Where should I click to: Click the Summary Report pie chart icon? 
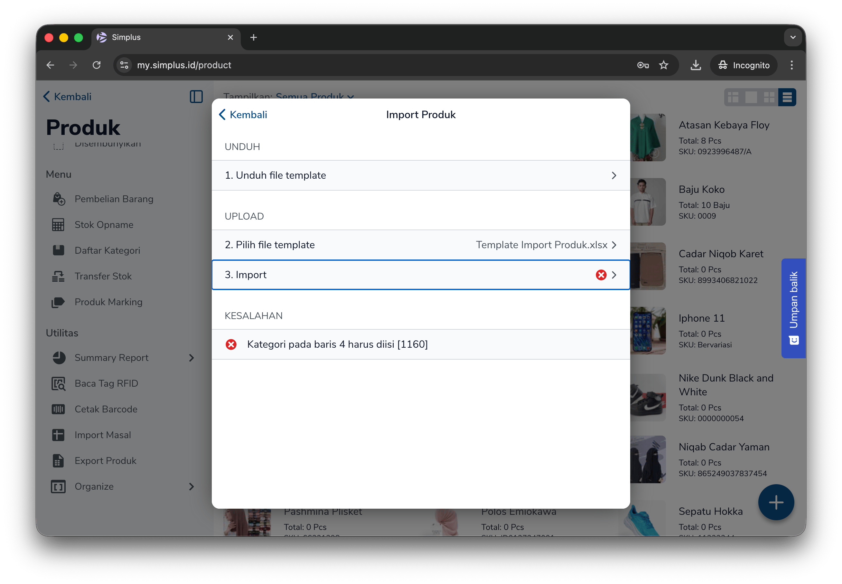[59, 357]
